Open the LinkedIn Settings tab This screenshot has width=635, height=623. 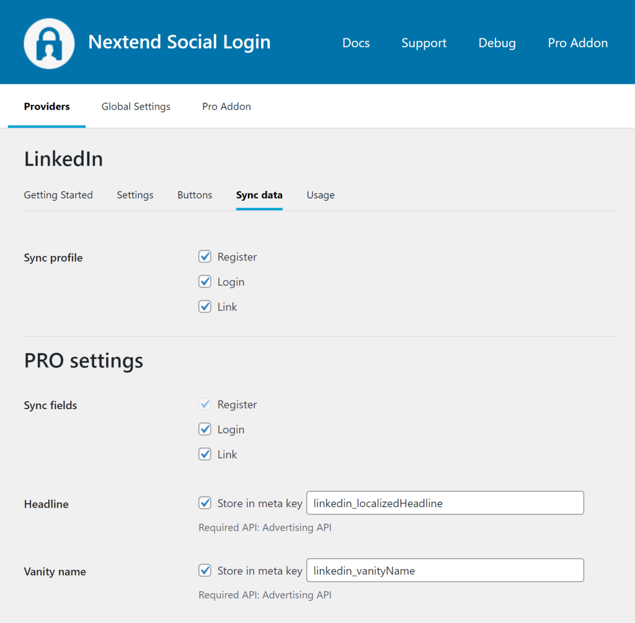point(135,195)
